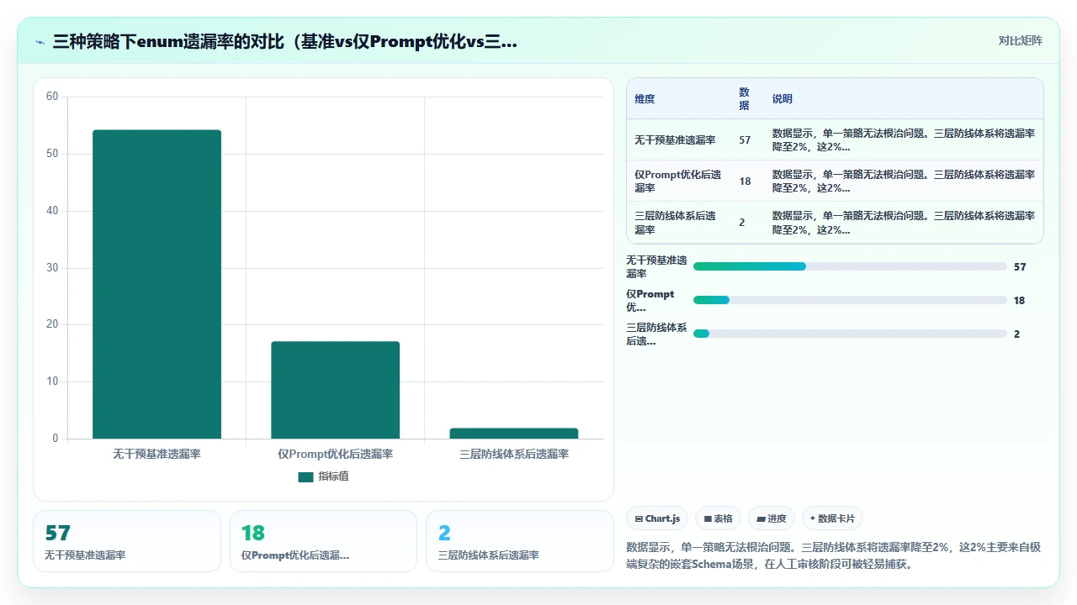The width and height of the screenshot is (1077, 605).
Task: Click the 仅Prompt优化后遗漏率 x-axis label
Action: coord(335,454)
